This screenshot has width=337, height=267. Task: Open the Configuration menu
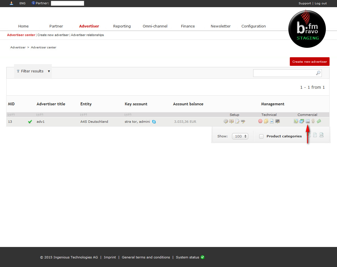coord(253,26)
